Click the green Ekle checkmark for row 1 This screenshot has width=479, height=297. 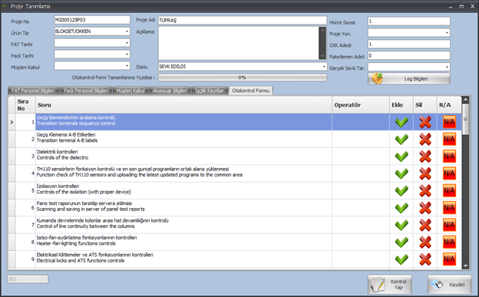coord(401,122)
